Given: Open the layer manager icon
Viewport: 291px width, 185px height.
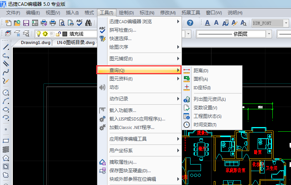Looking at the screenshot, I should [x=8, y=34].
